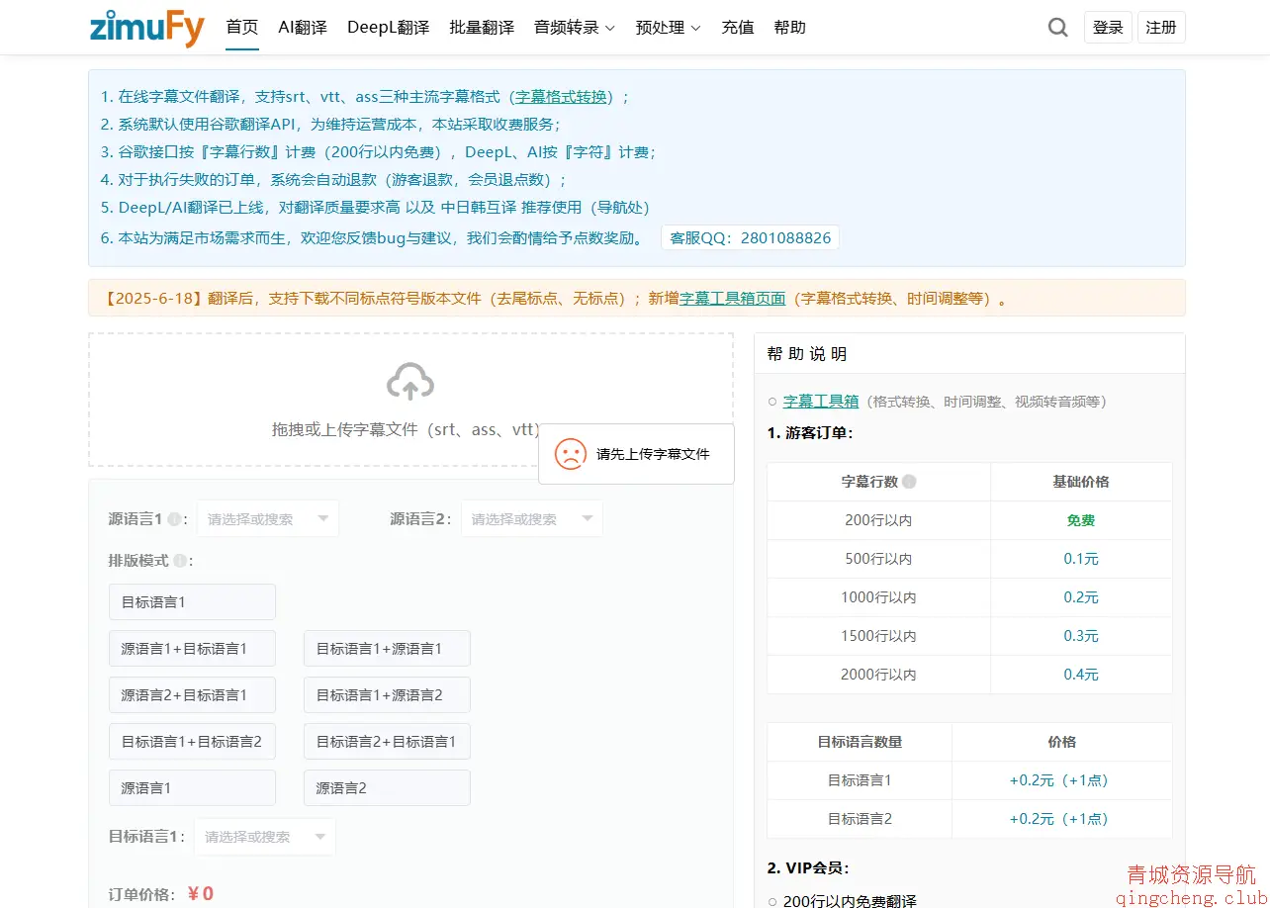Viewport: 1270px width, 908px height.
Task: Click the 注册 button
Action: (x=1161, y=28)
